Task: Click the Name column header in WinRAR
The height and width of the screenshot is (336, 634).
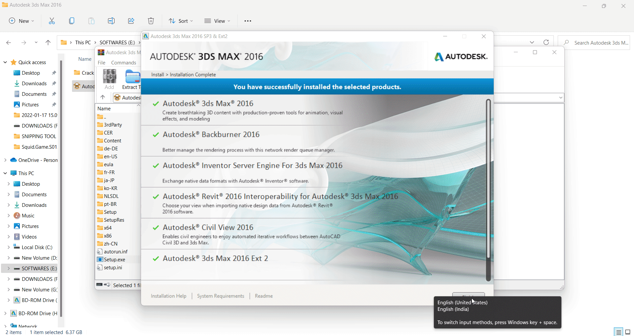Action: [118, 108]
